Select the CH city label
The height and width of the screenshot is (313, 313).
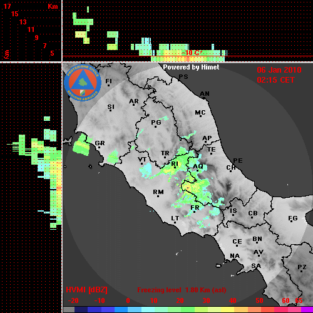[x=231, y=168]
